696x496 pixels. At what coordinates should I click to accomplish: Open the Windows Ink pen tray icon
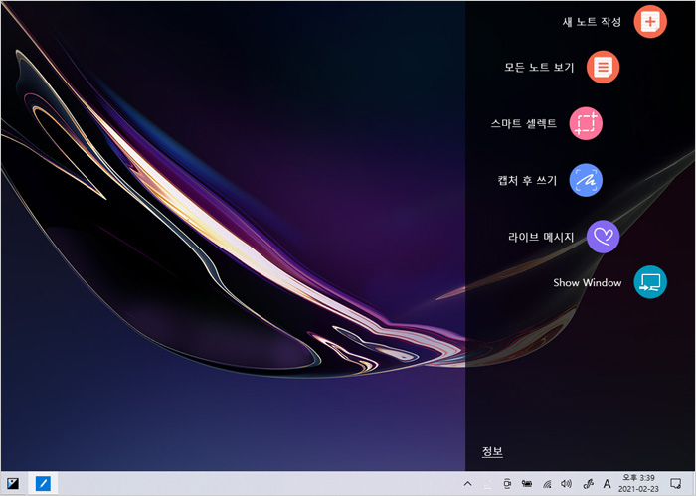[589, 484]
